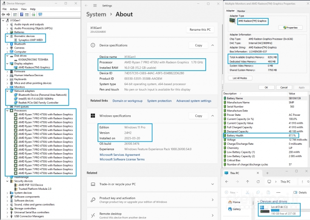Open the File menu in Device Manager
310x220 pixels.
[x=5, y=9]
